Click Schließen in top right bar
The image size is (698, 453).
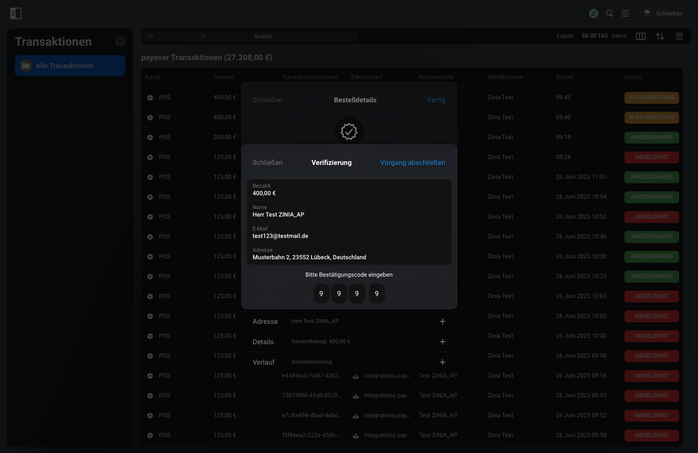669,13
